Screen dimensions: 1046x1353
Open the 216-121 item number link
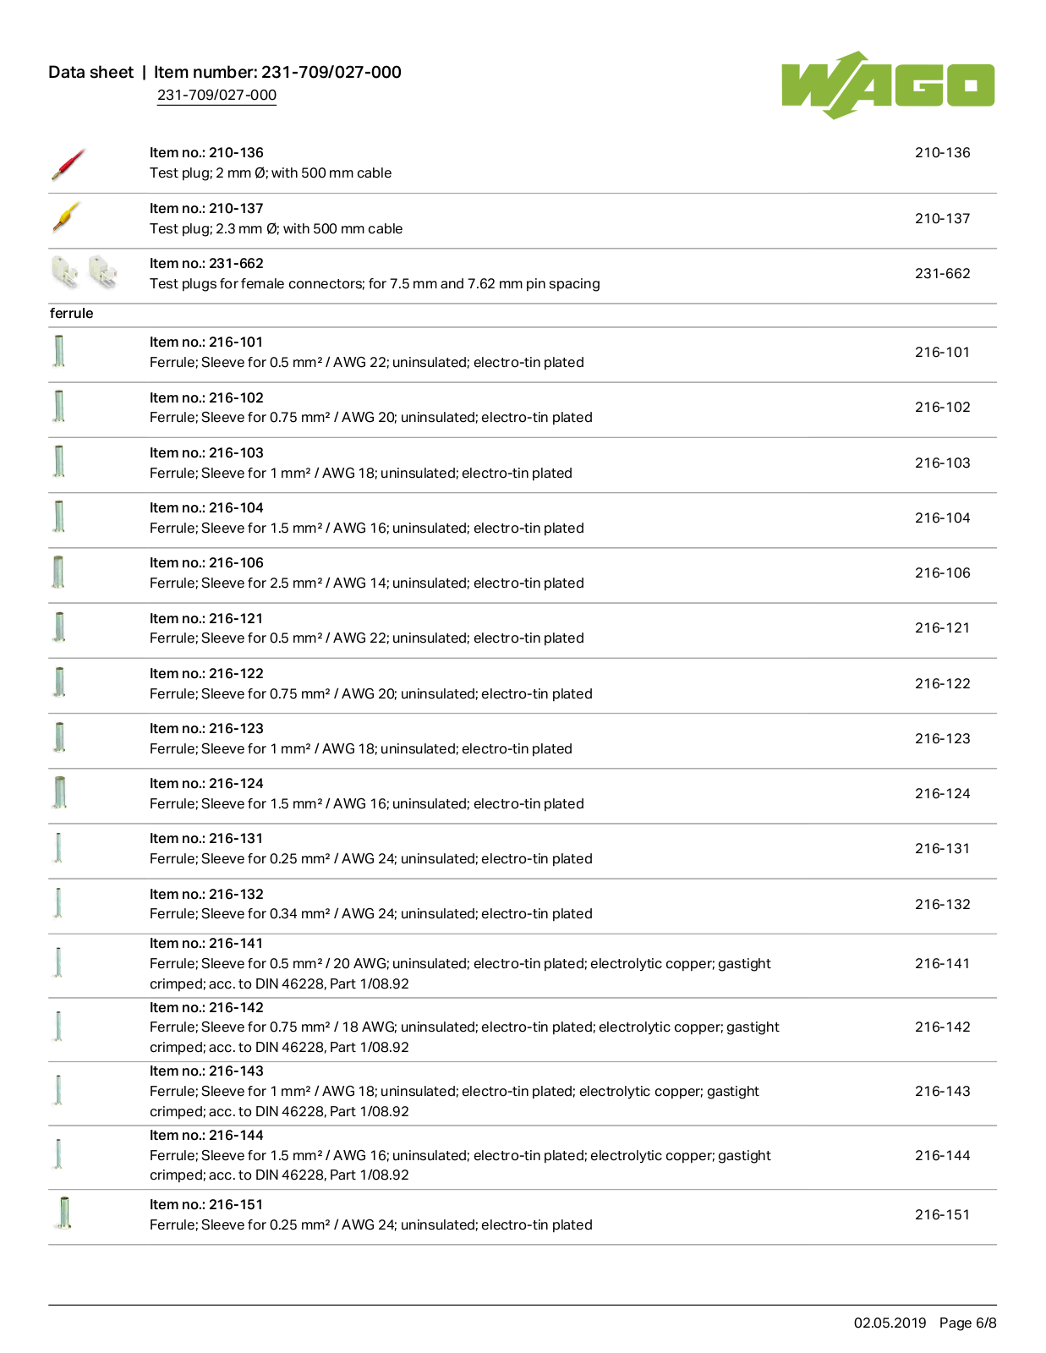click(x=942, y=628)
